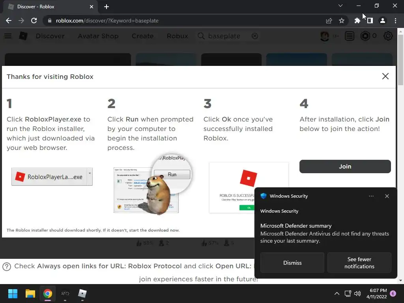404x303 pixels.
Task: Click the Chrome taskbar icon
Action: [x=48, y=294]
